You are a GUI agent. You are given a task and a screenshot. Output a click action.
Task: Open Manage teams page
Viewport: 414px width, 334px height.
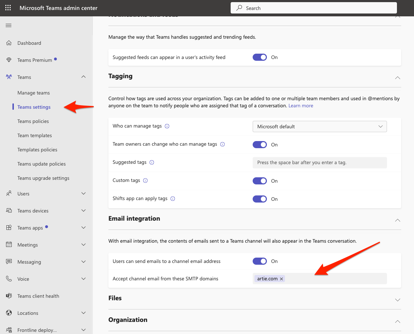point(33,93)
